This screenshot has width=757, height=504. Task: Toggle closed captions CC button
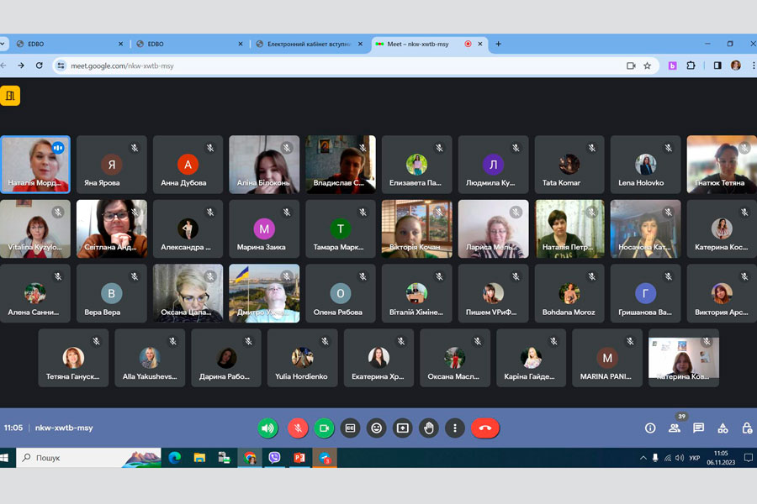(351, 428)
